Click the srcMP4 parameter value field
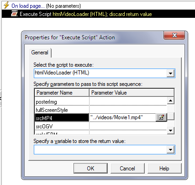Viewport: 195px width, 185px height. [123, 117]
